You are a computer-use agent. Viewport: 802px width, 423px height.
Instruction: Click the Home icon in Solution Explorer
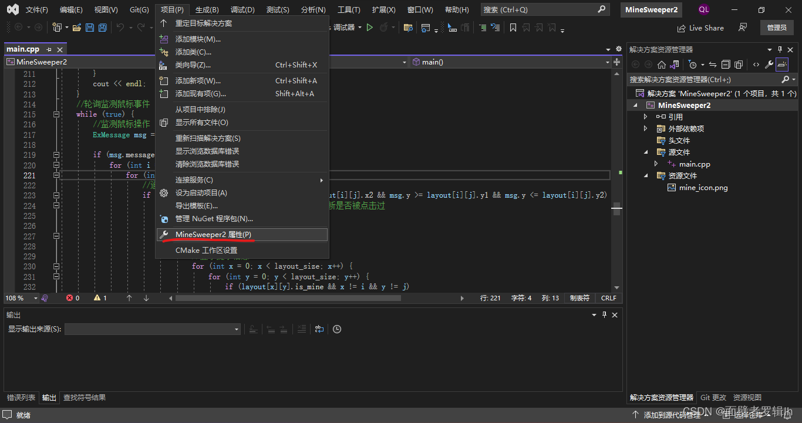661,65
